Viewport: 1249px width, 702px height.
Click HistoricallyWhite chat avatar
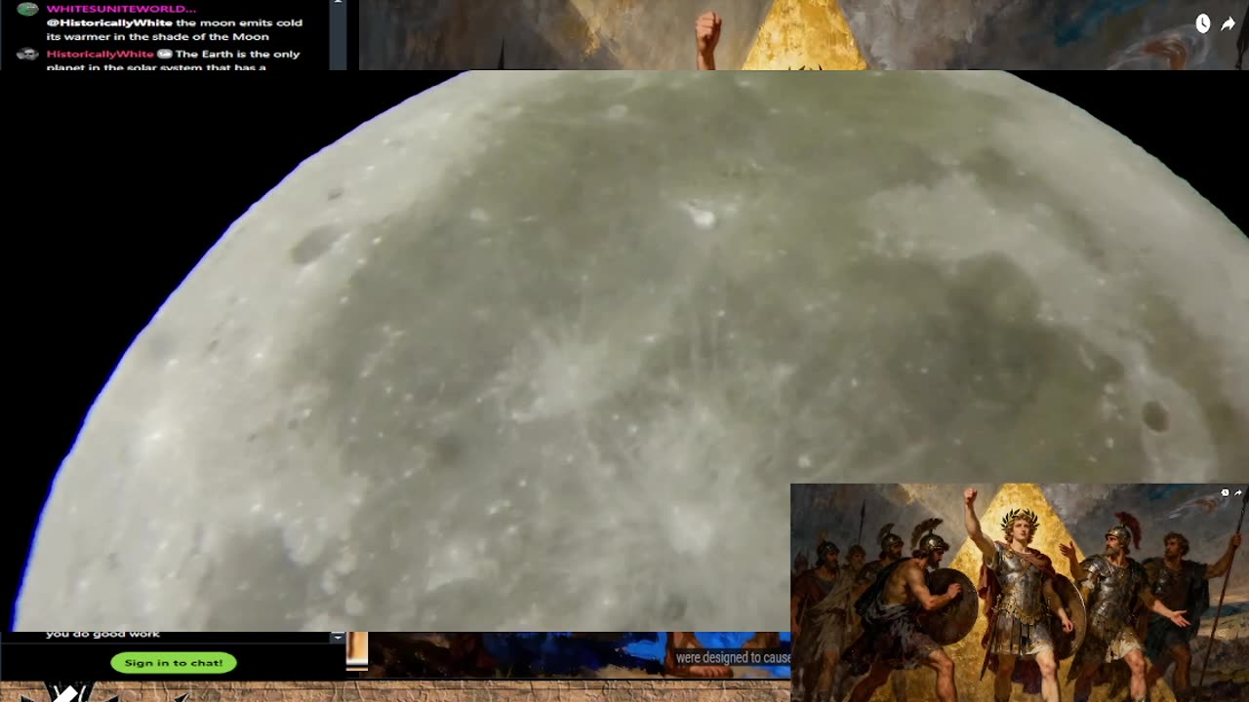click(27, 55)
